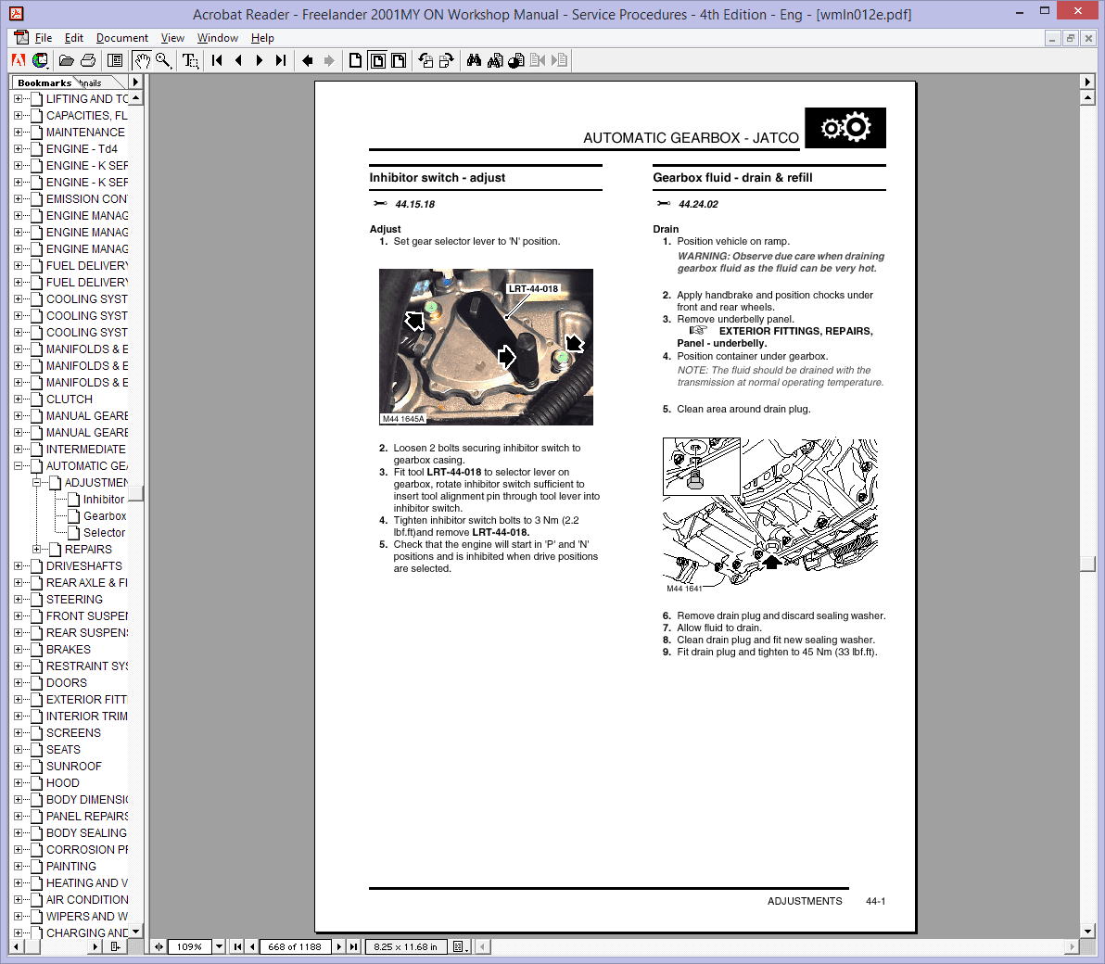Click the page size 8.25 x 11.68 in readout
Image resolution: width=1105 pixels, height=964 pixels.
pyautogui.click(x=405, y=946)
